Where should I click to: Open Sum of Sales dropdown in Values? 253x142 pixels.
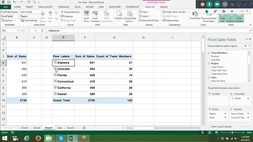tap(248, 114)
